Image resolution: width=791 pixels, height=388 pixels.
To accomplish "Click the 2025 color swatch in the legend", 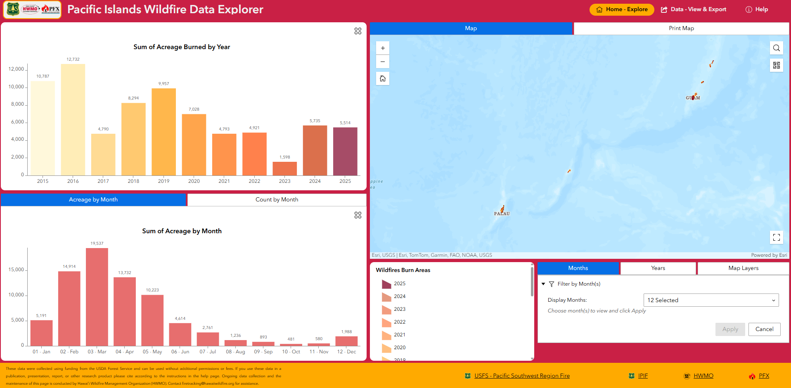I will (x=386, y=284).
